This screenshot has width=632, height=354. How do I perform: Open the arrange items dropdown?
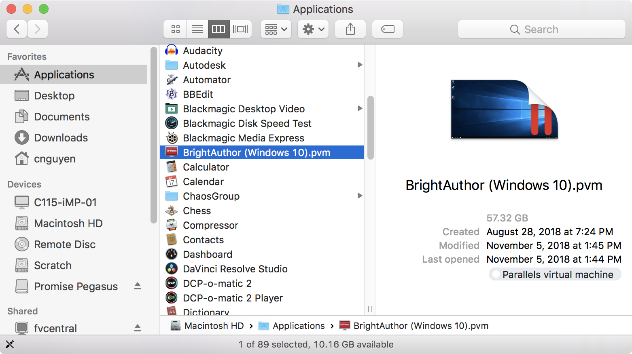tap(276, 29)
